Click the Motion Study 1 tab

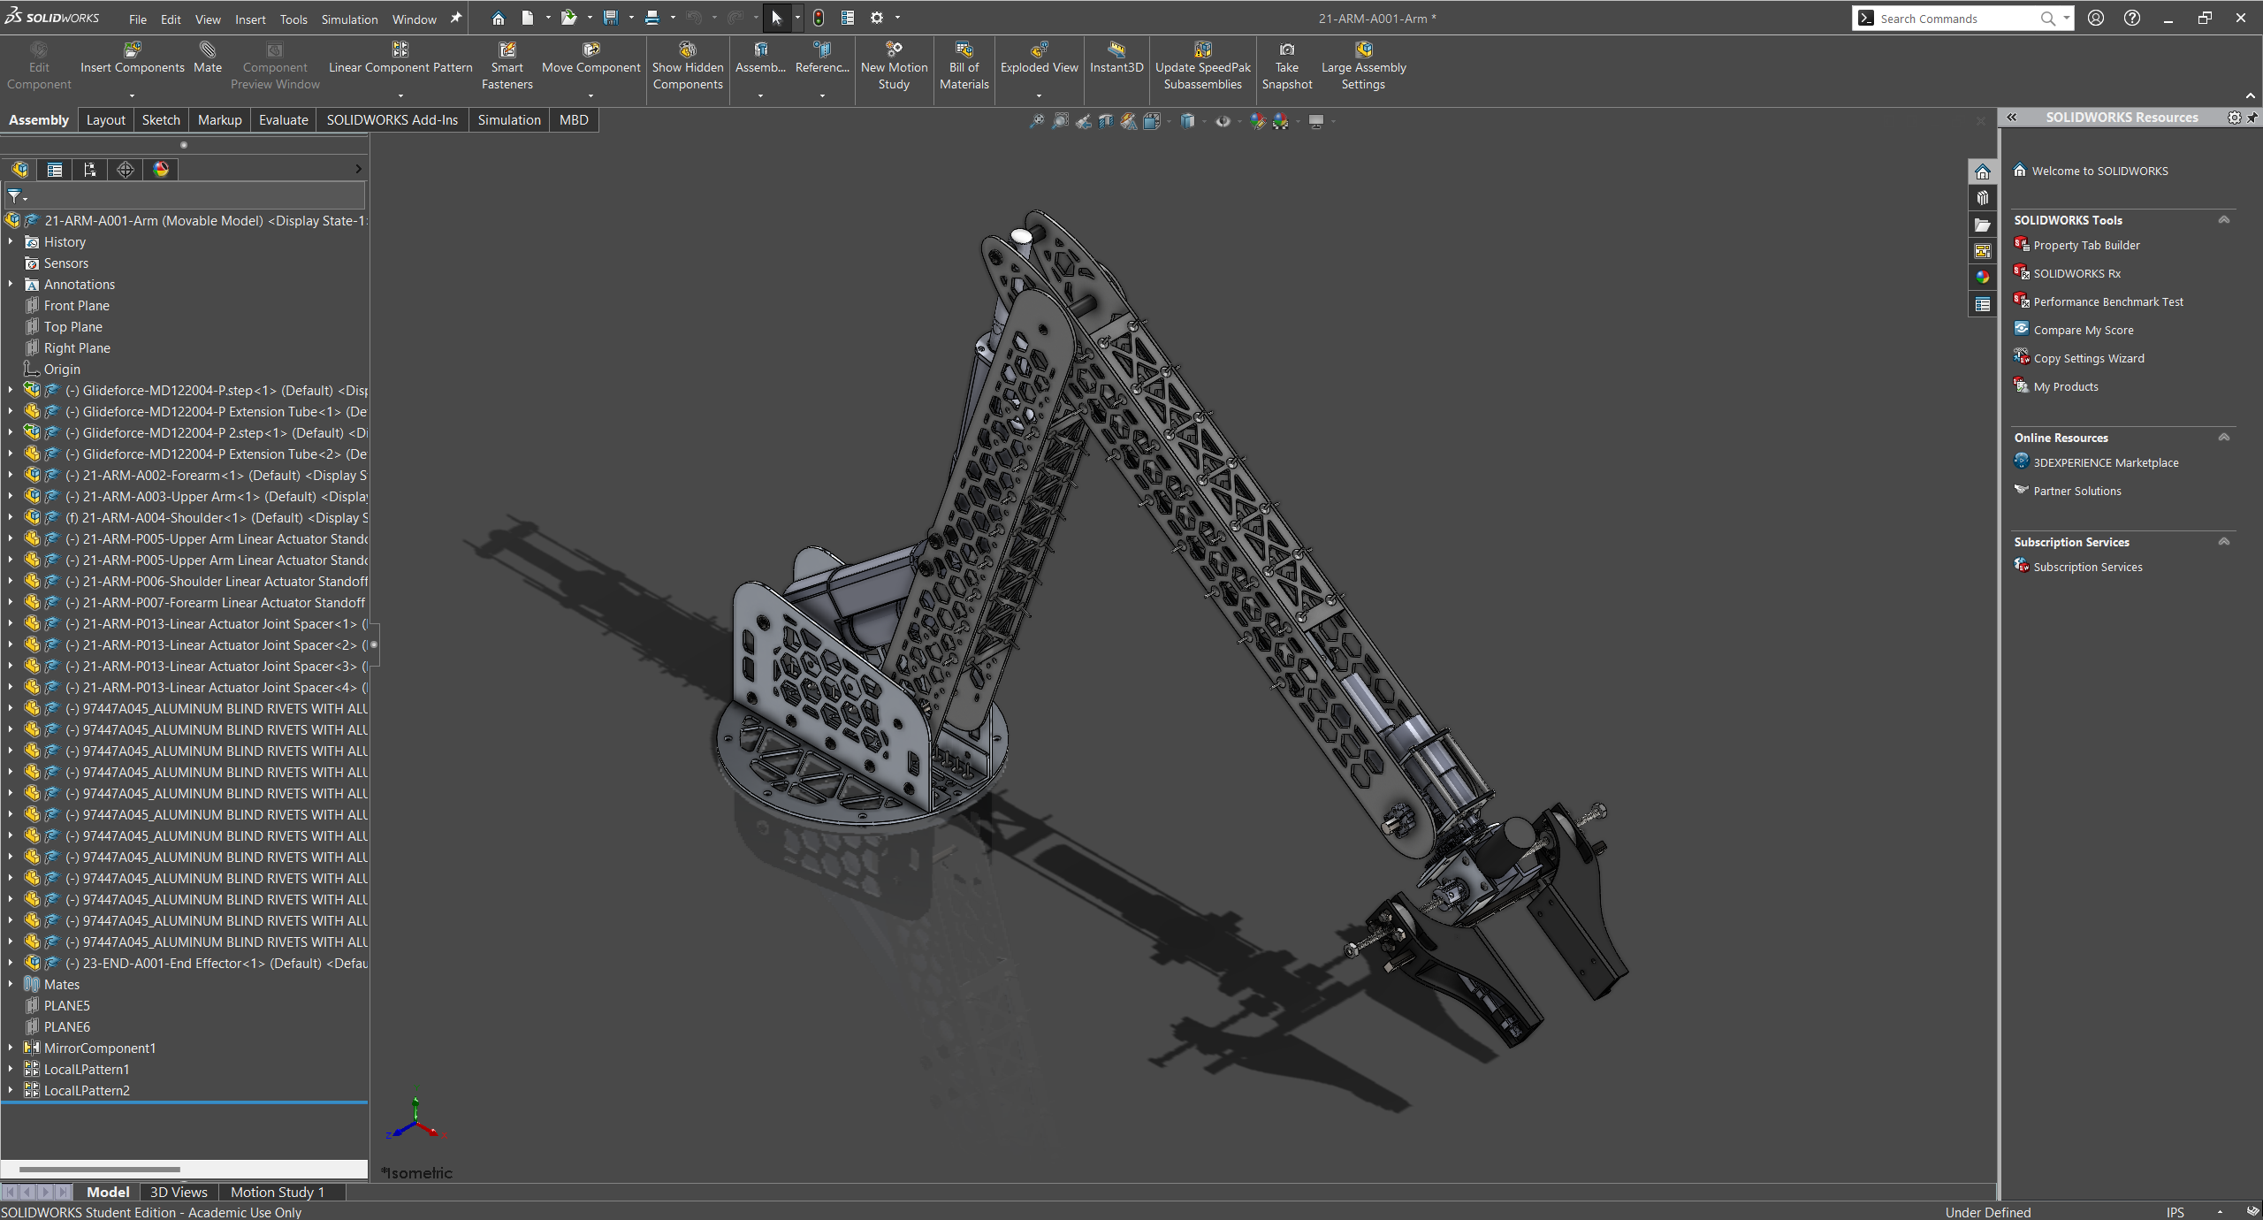(x=277, y=1192)
